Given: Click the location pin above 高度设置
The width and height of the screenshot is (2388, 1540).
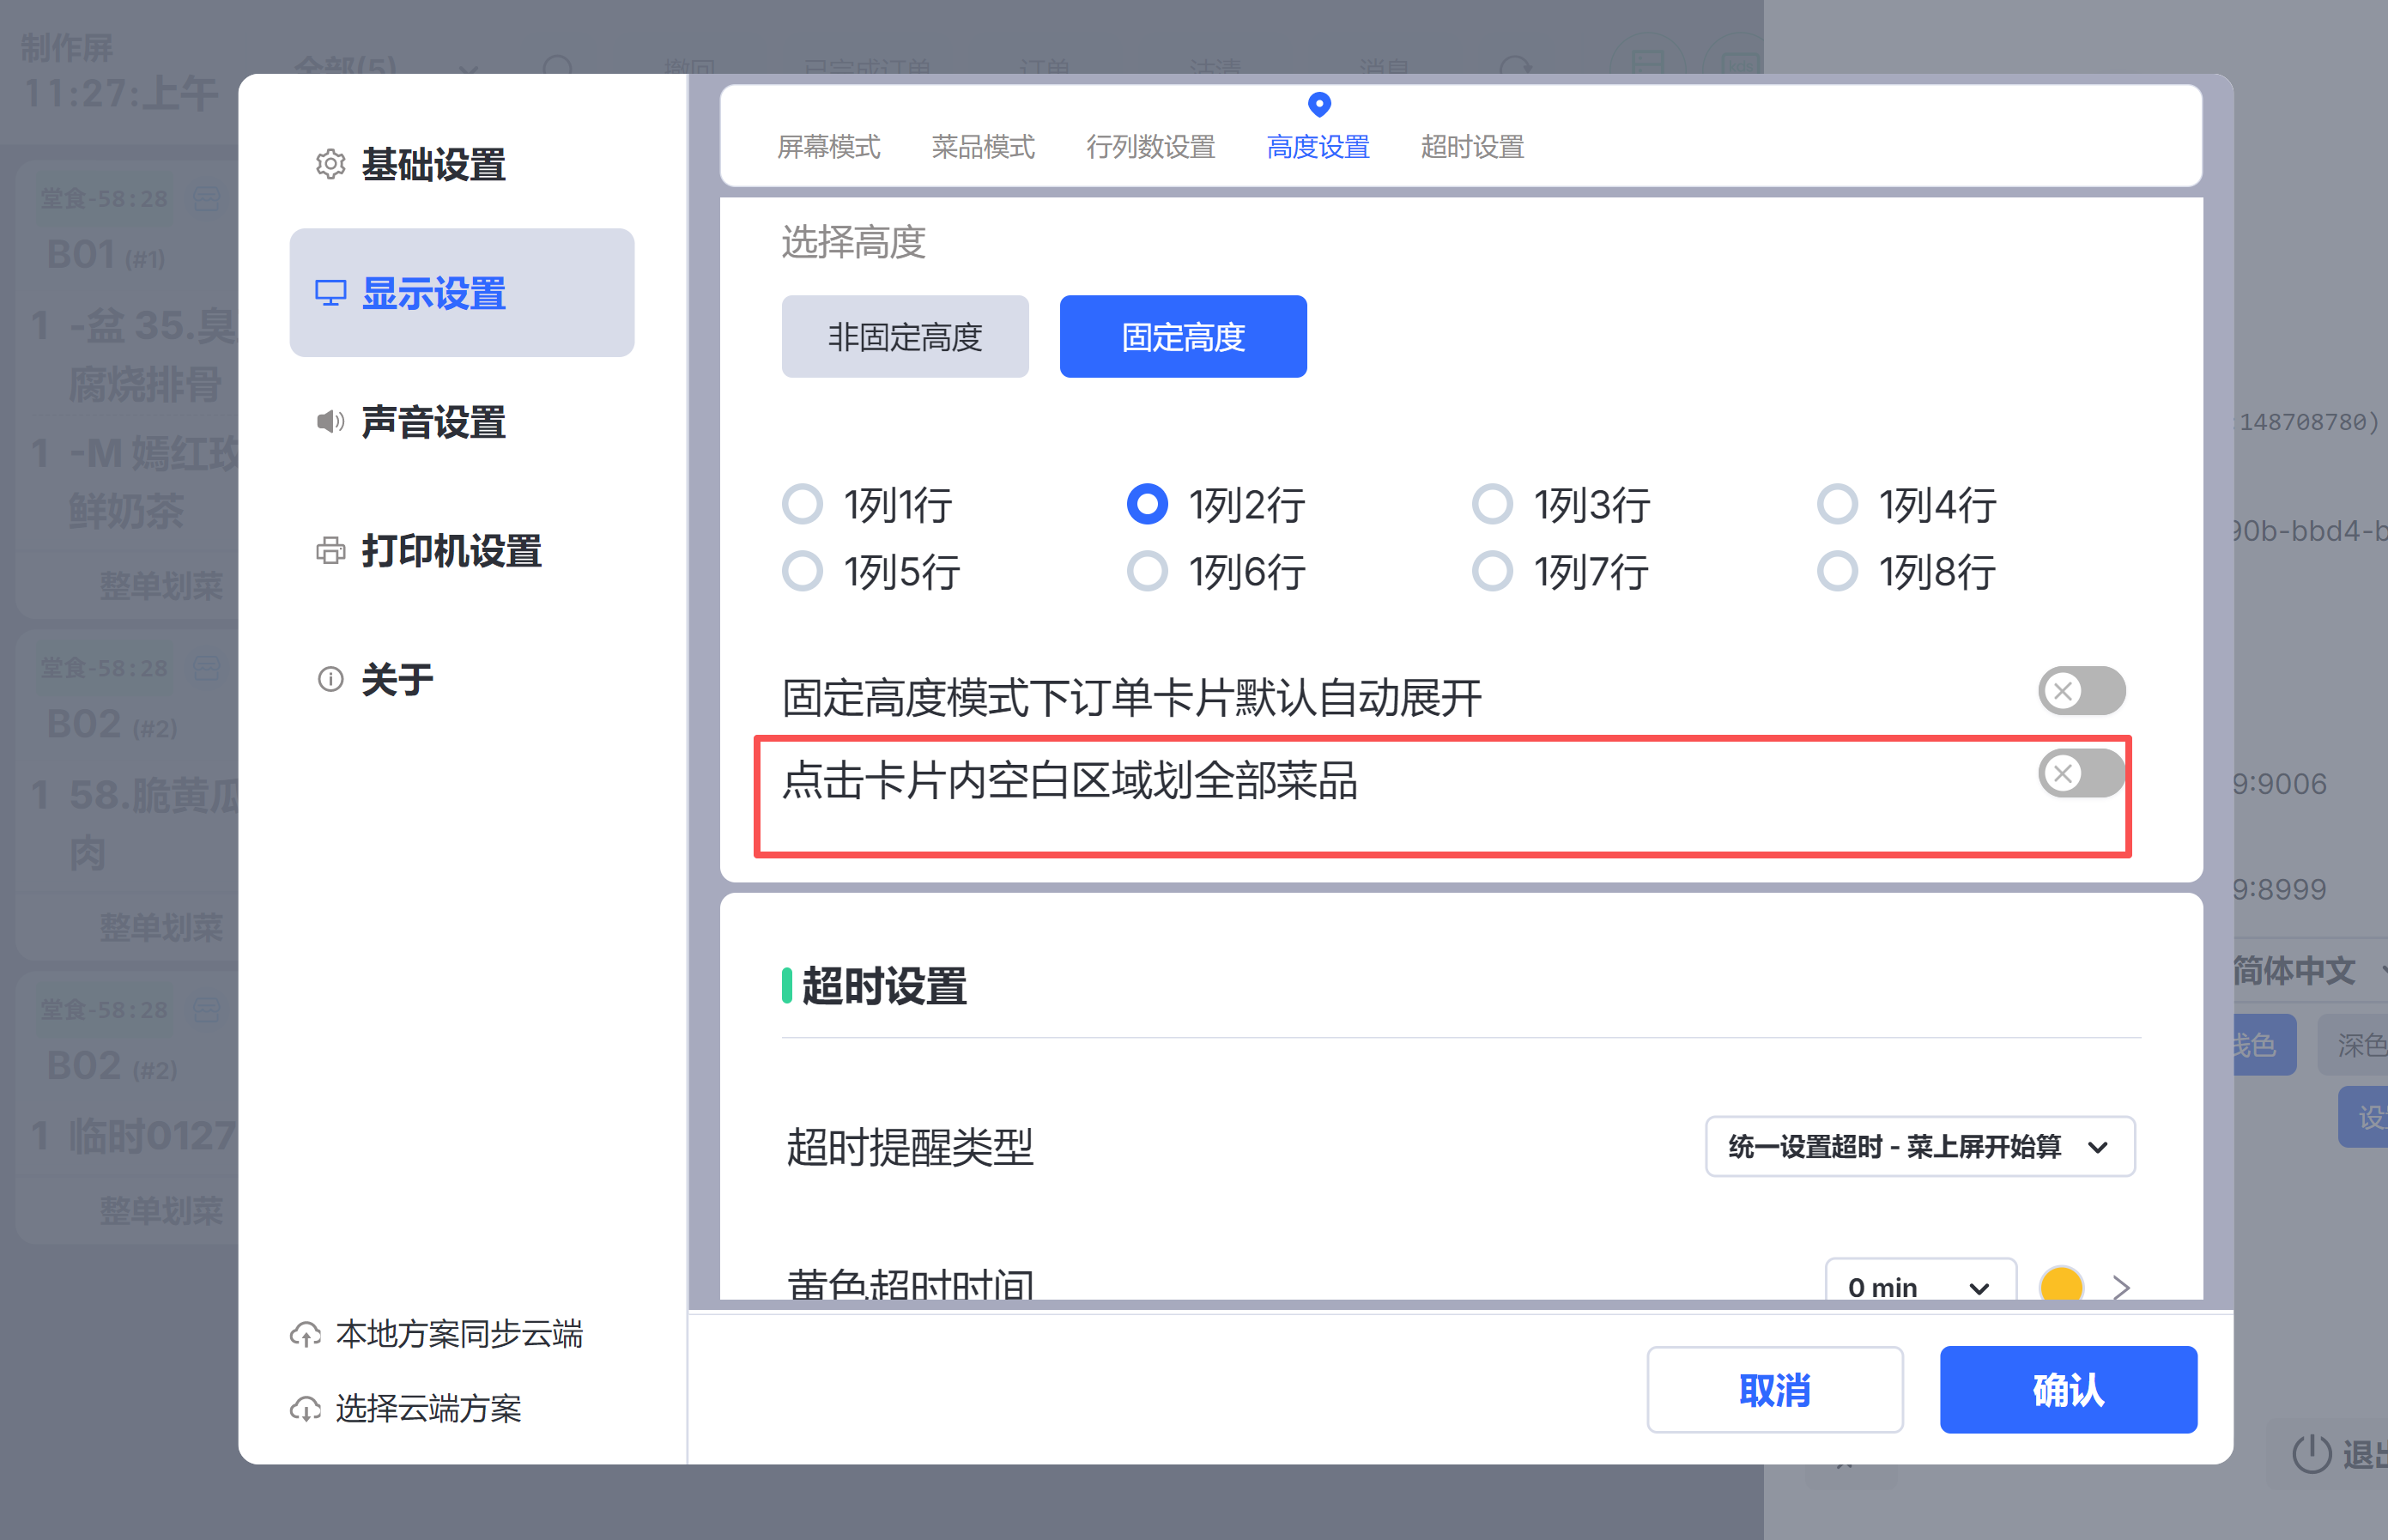Looking at the screenshot, I should (1319, 104).
